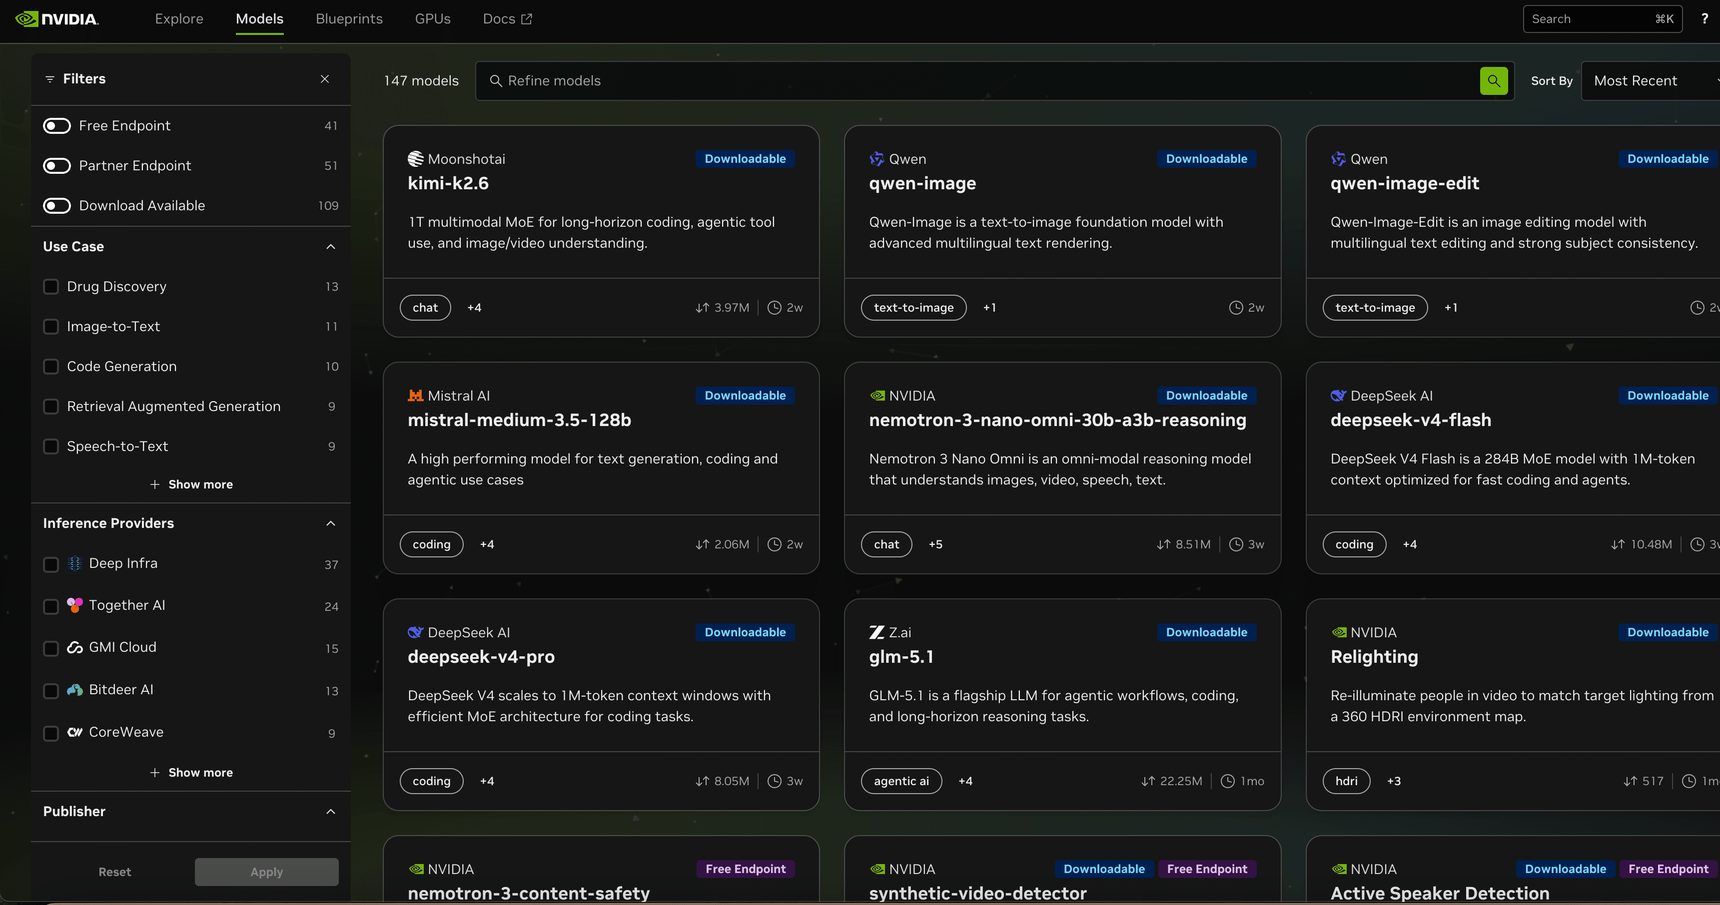The width and height of the screenshot is (1720, 905).
Task: Turn on the Download Available toggle
Action: (57, 206)
